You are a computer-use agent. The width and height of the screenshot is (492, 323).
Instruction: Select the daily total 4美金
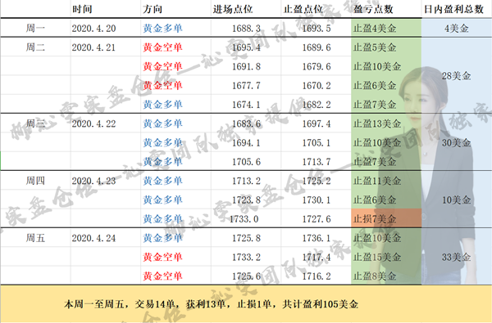456,29
